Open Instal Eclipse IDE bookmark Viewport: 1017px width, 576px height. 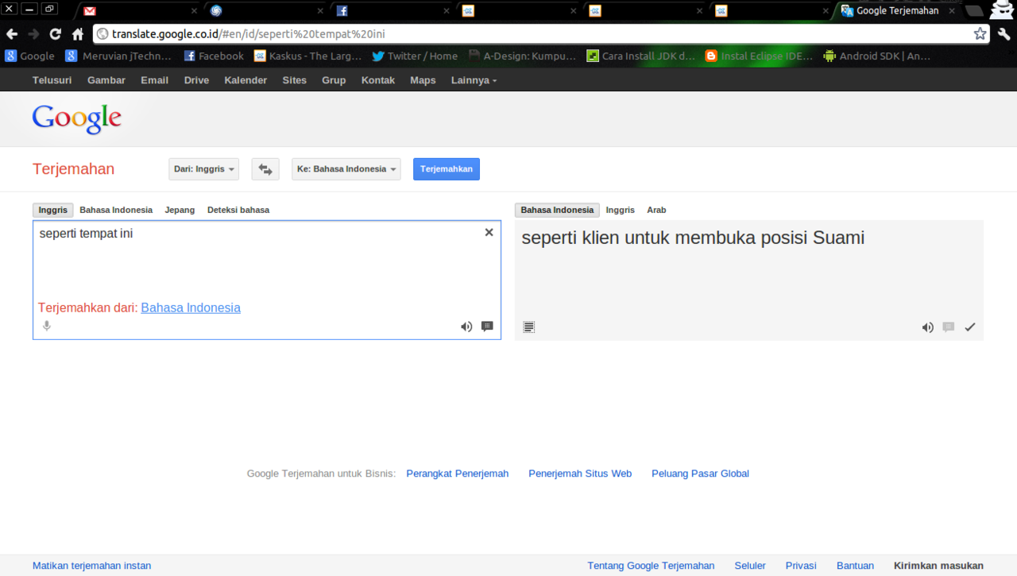759,56
